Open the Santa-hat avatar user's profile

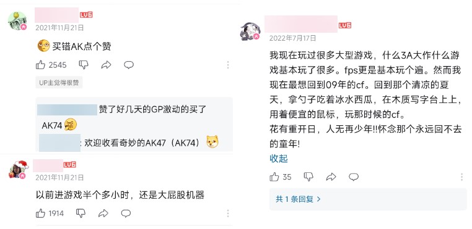(x=19, y=170)
